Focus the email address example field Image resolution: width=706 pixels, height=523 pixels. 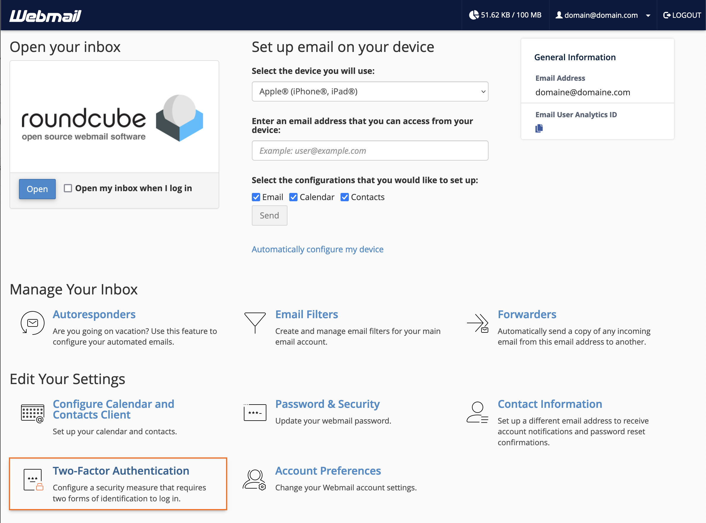coord(370,151)
